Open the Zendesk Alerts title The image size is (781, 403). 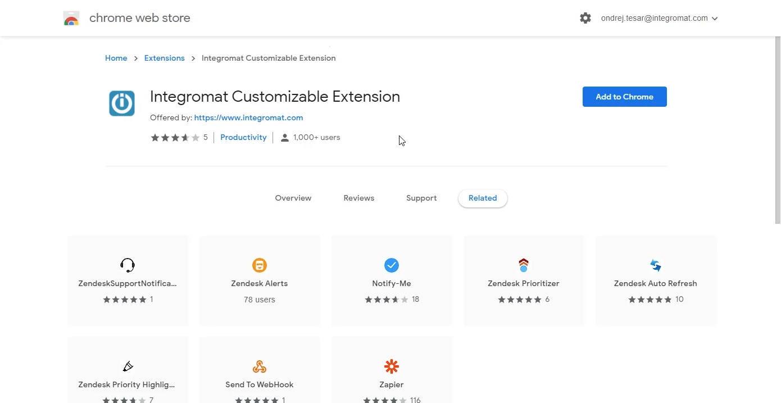(260, 283)
